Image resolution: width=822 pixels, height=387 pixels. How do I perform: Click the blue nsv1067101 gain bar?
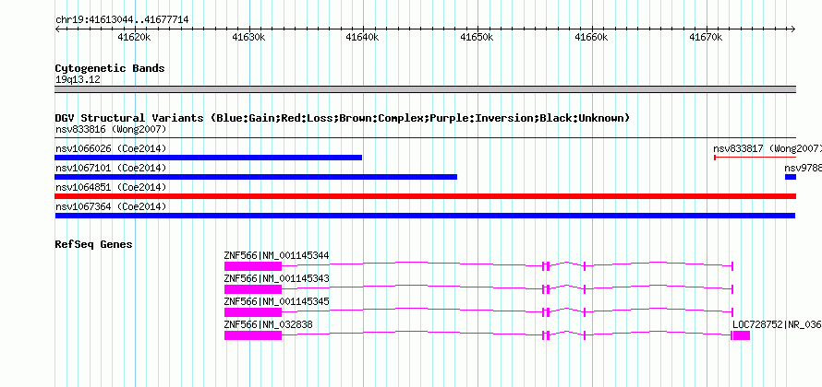[x=256, y=177]
